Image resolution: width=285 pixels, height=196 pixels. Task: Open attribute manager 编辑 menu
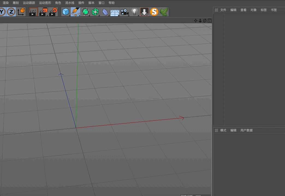[233, 130]
